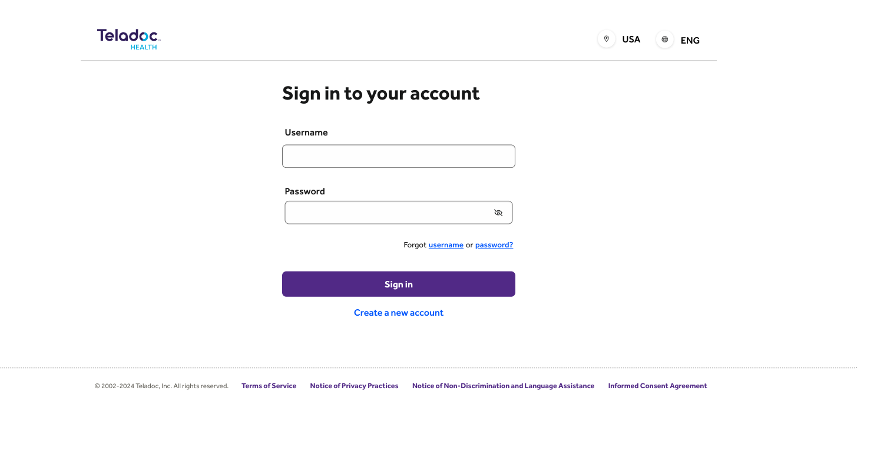Click the Teladoc copyright notice text
The width and height of the screenshot is (877, 460).
pos(161,386)
